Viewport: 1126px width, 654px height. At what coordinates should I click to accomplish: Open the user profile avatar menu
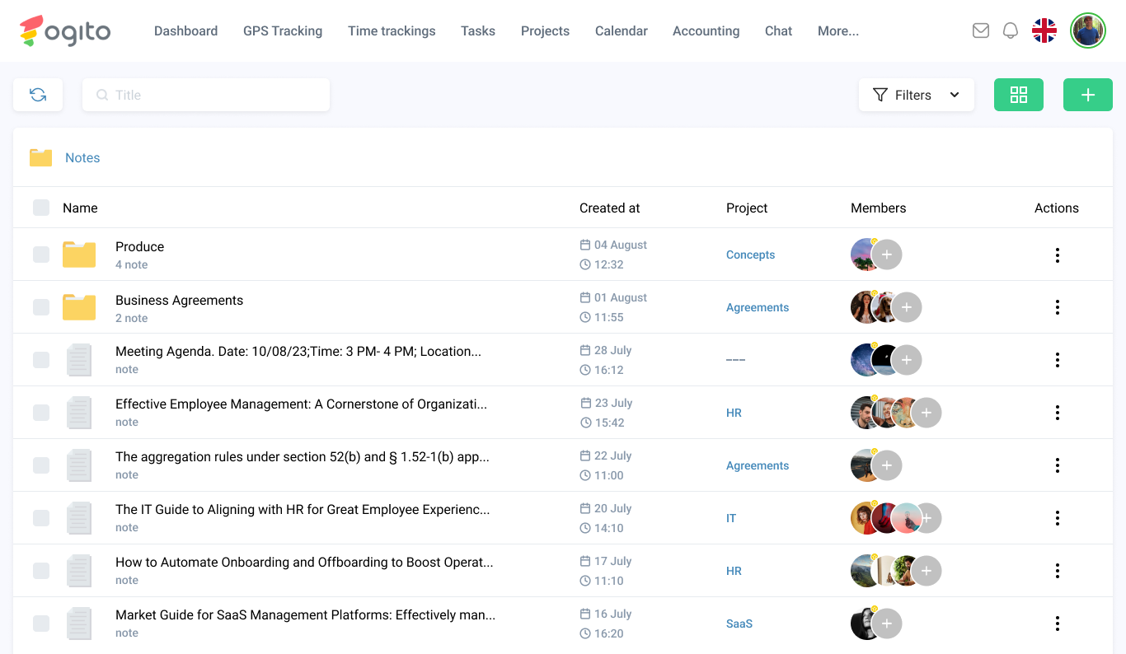(1088, 30)
